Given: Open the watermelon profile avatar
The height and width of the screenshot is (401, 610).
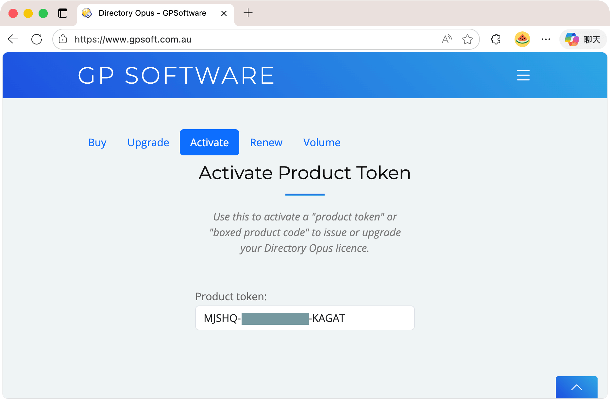Looking at the screenshot, I should [522, 39].
